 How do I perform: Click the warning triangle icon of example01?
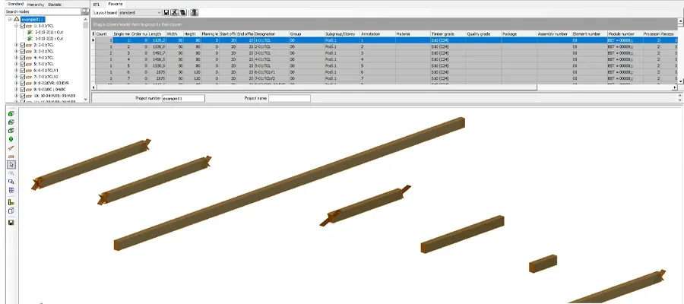(x=16, y=20)
